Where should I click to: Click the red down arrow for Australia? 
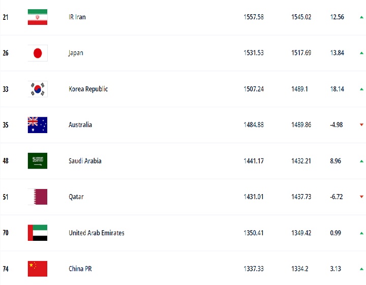tap(361, 125)
